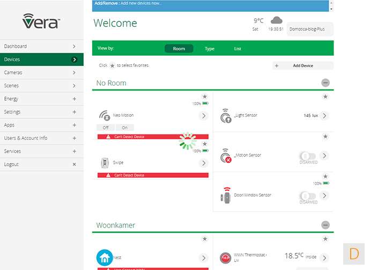Viewport: 370px width, 270px height.
Task: Open _Light Sensor details arrow
Action: coord(324,116)
